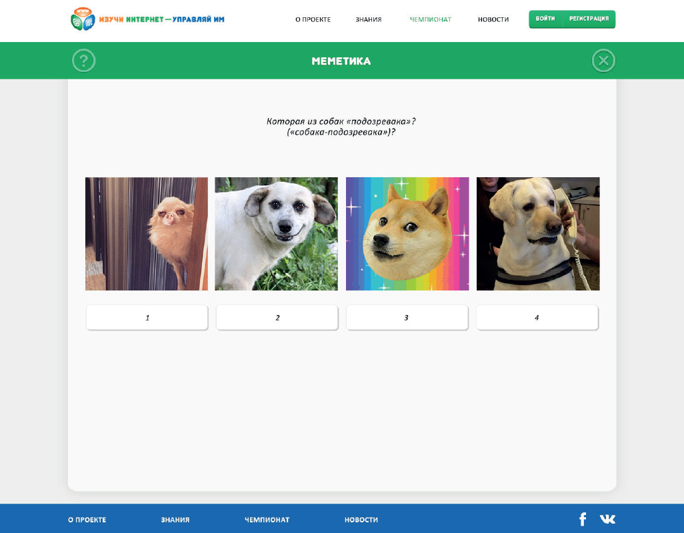
Task: Click the peeking fluffy dog photo
Action: [x=147, y=234]
